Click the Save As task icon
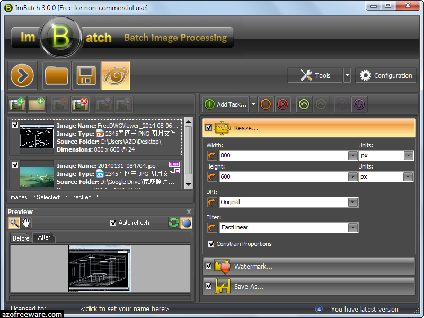Screen dimensions: 424x318 (222, 286)
